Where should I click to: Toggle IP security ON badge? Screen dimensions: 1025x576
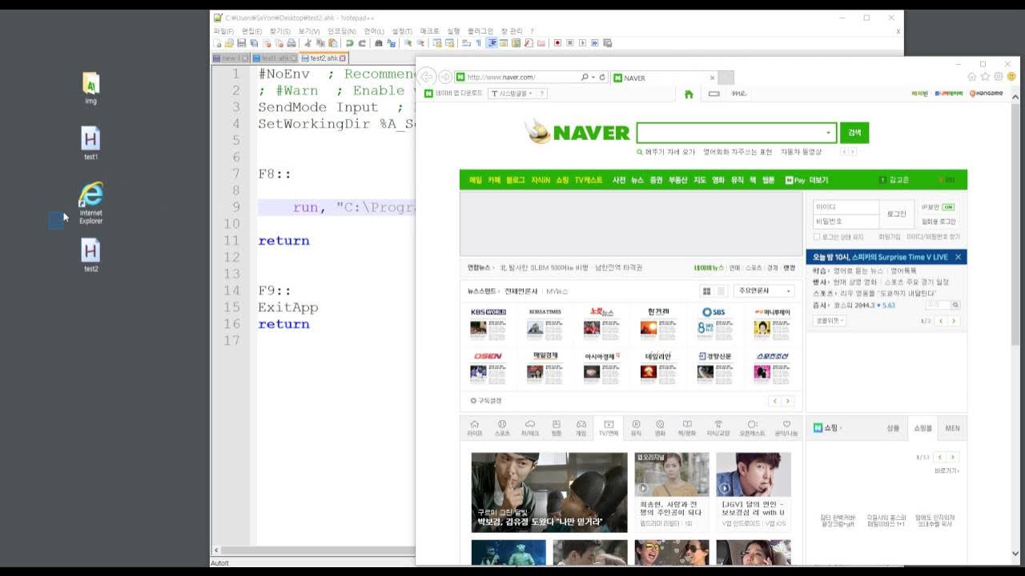947,207
